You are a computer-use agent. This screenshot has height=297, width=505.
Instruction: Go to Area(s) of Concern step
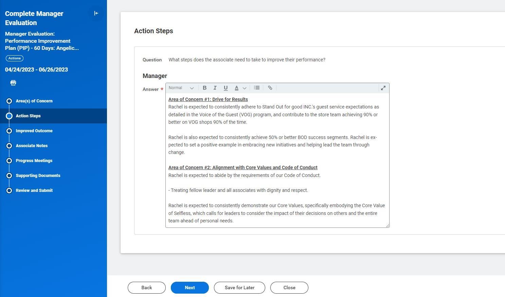coord(34,101)
